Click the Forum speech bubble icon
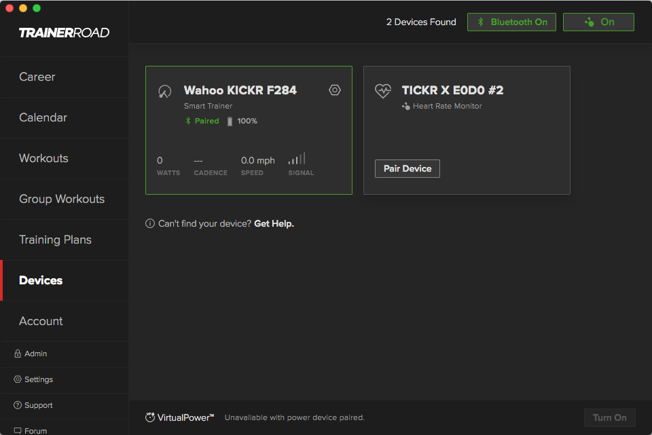 18,431
